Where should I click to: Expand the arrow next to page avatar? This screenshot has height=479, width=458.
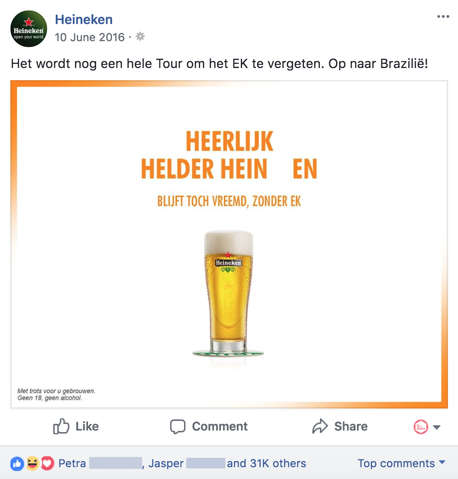pyautogui.click(x=437, y=427)
